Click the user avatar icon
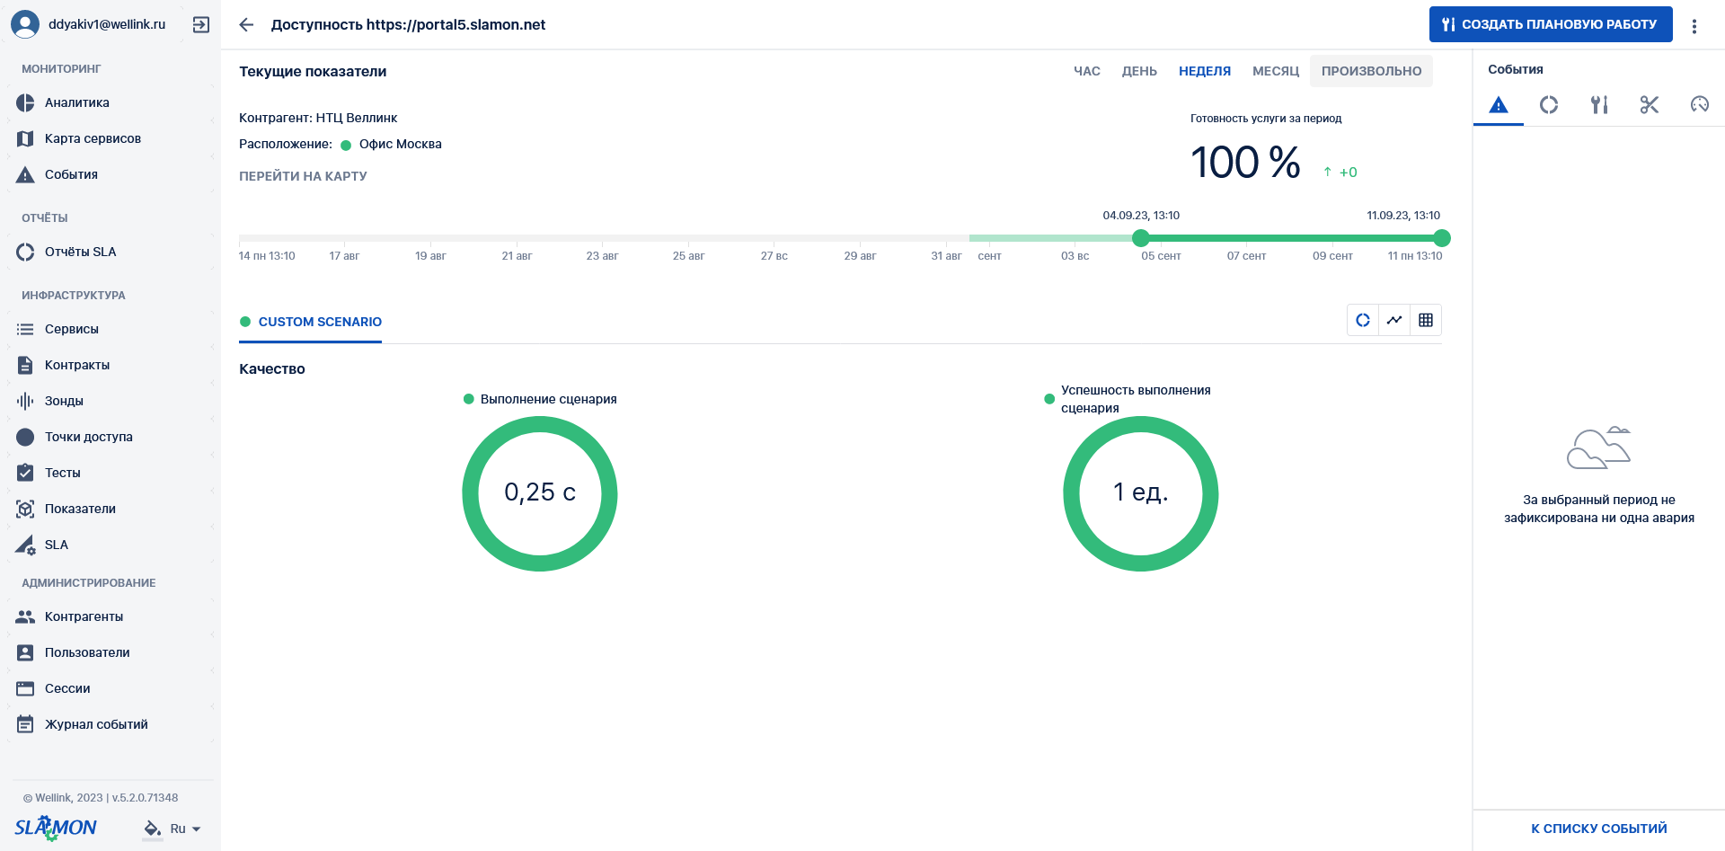The width and height of the screenshot is (1725, 851). (x=25, y=24)
